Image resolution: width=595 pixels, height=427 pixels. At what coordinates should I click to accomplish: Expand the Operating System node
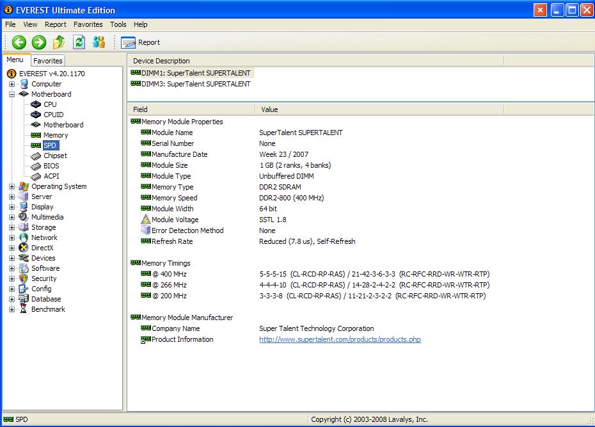pyautogui.click(x=12, y=186)
